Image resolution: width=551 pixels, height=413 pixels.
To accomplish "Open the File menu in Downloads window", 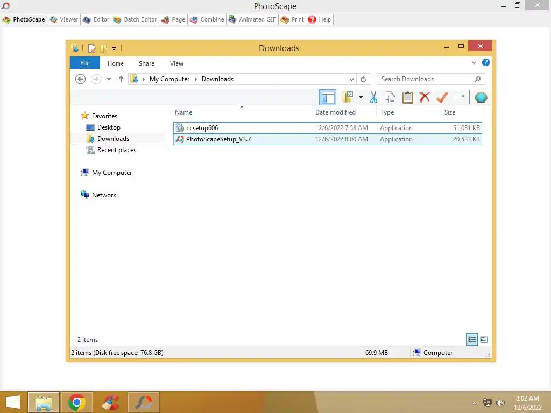I will point(85,63).
